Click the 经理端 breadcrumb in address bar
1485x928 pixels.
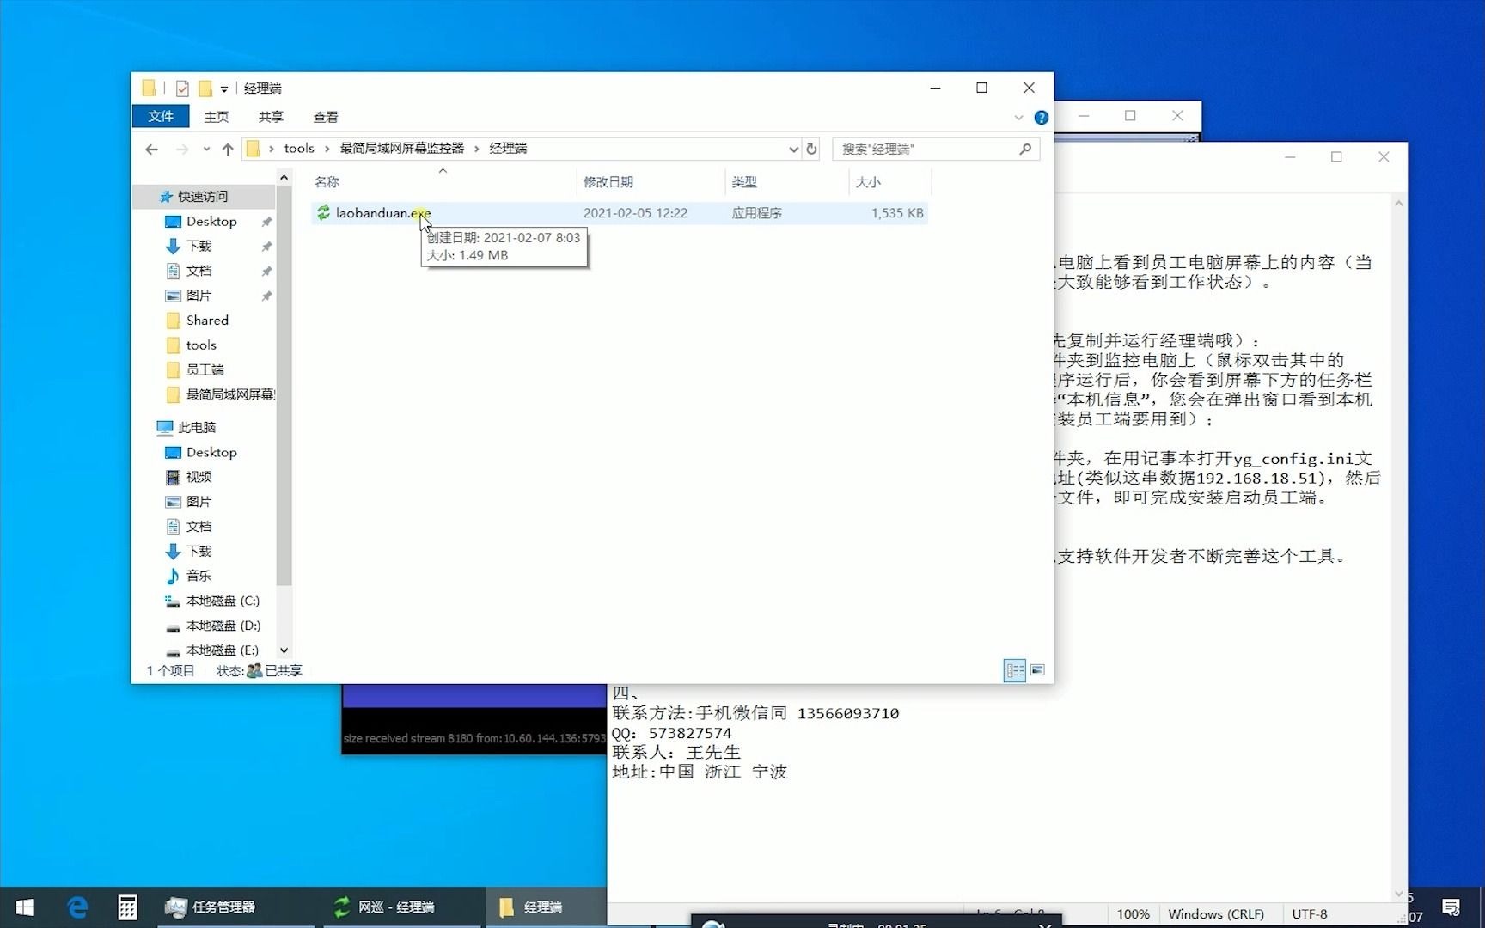coord(508,149)
